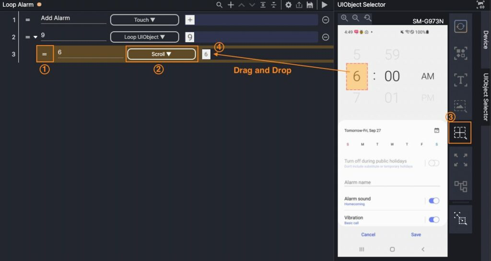Click the Run scenario play button

(x=325, y=5)
